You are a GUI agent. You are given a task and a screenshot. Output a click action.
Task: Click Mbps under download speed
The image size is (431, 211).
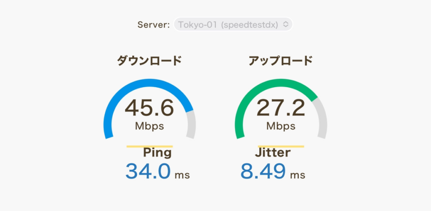[149, 126]
